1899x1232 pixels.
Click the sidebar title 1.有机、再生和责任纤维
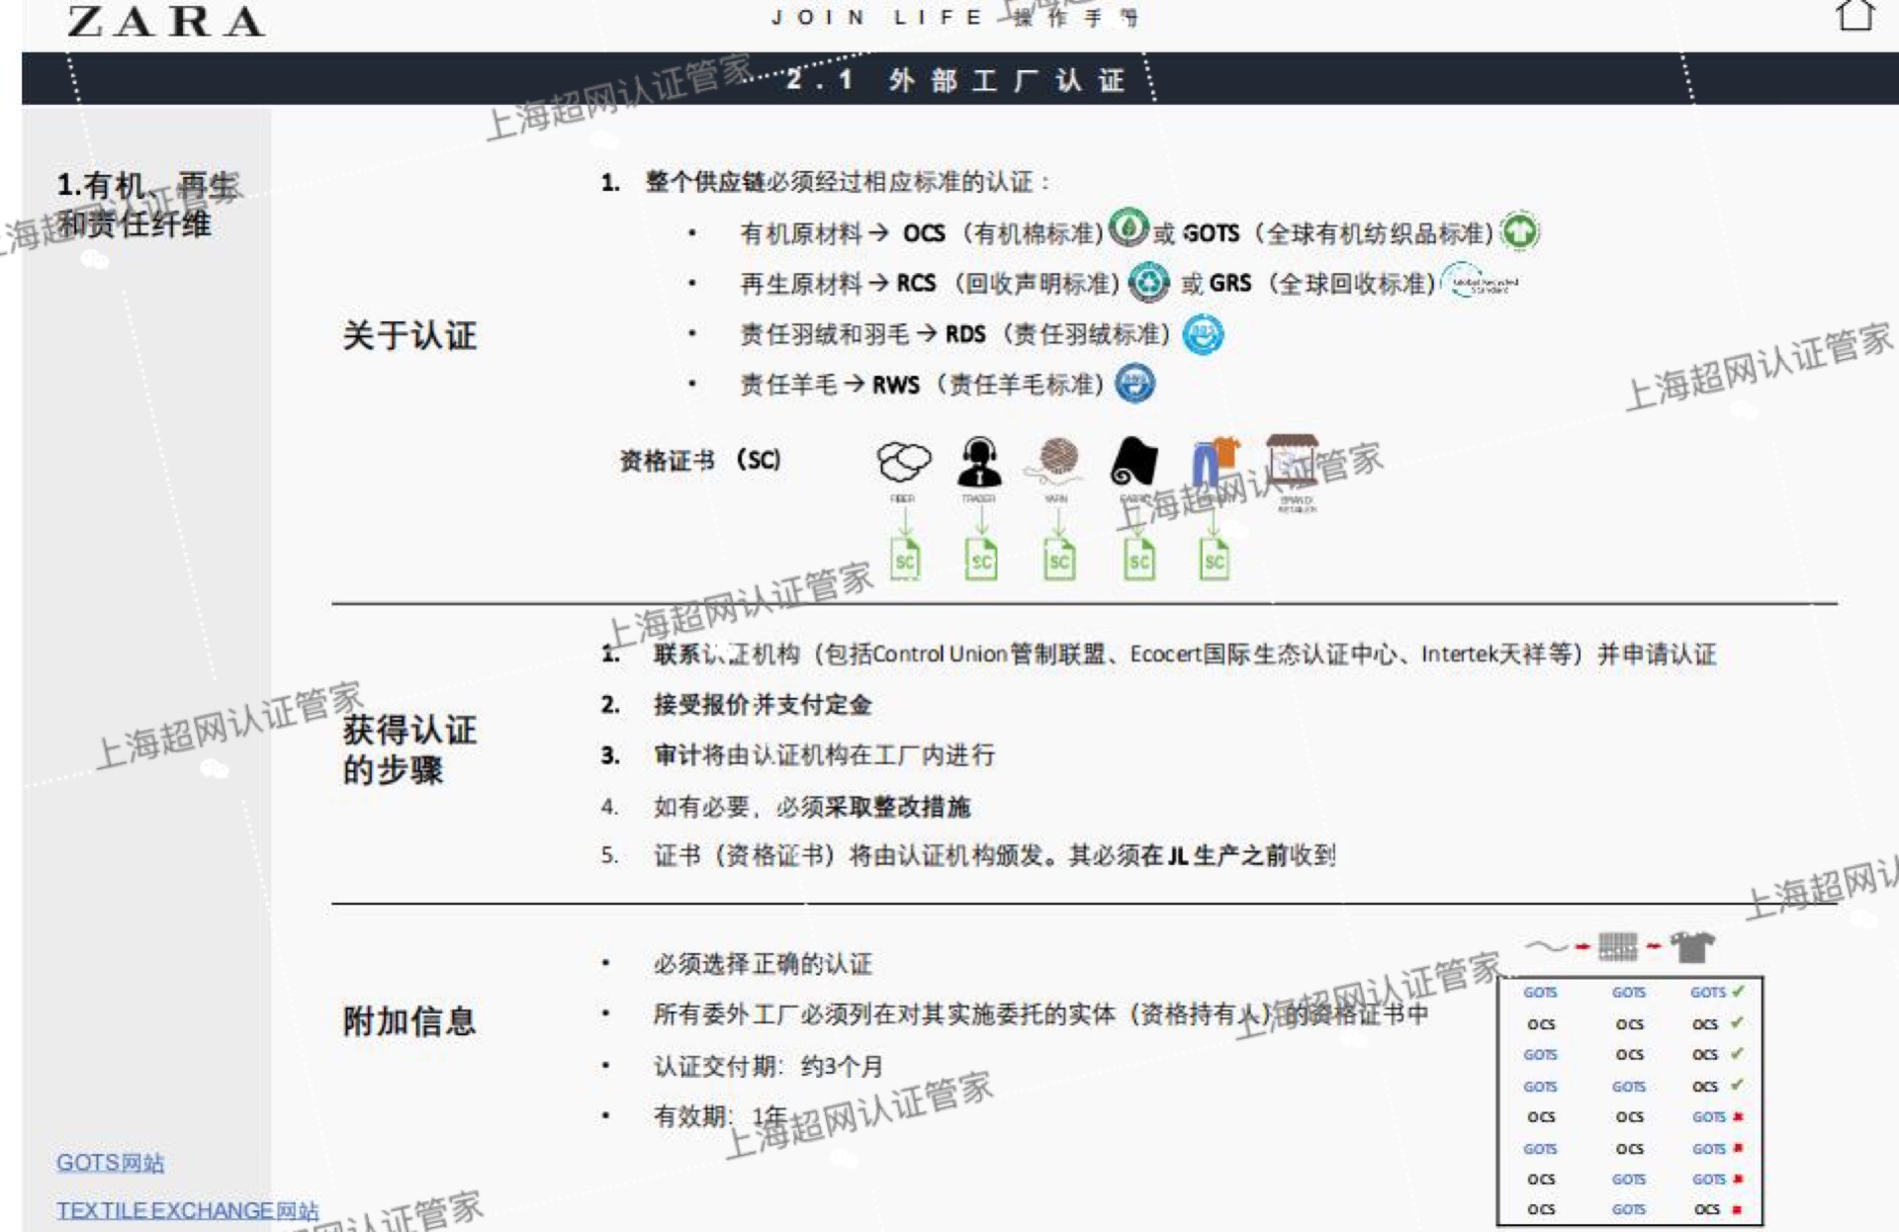coord(146,204)
